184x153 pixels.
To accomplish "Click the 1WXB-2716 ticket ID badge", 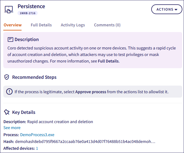I will (x=28, y=13).
